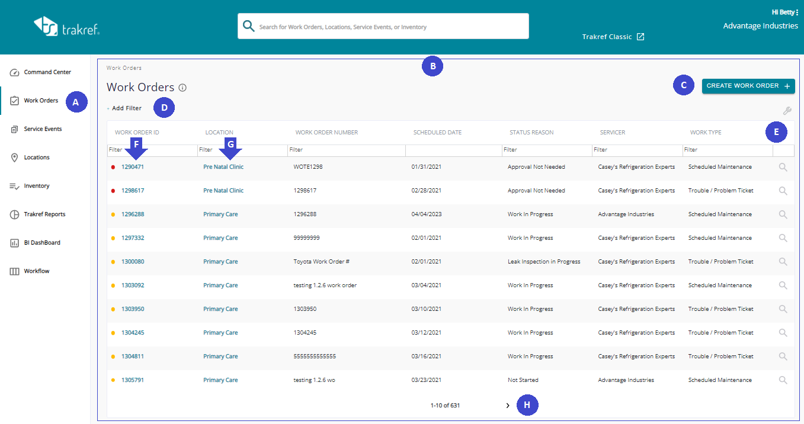This screenshot has width=804, height=424.
Task: Open Pre Natal Clinic location in 1298617 row
Action: tap(223, 191)
